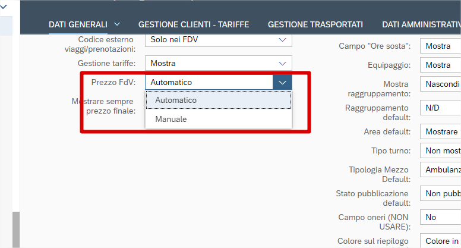This screenshot has width=461, height=248.
Task: Click the left panel vertical scrollbar
Action: pos(16,229)
